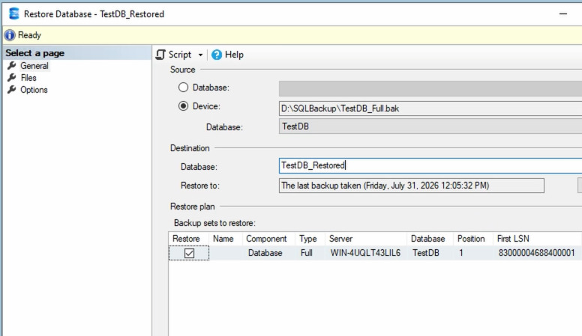The height and width of the screenshot is (336, 582).
Task: Click the Restore column header
Action: click(x=188, y=239)
